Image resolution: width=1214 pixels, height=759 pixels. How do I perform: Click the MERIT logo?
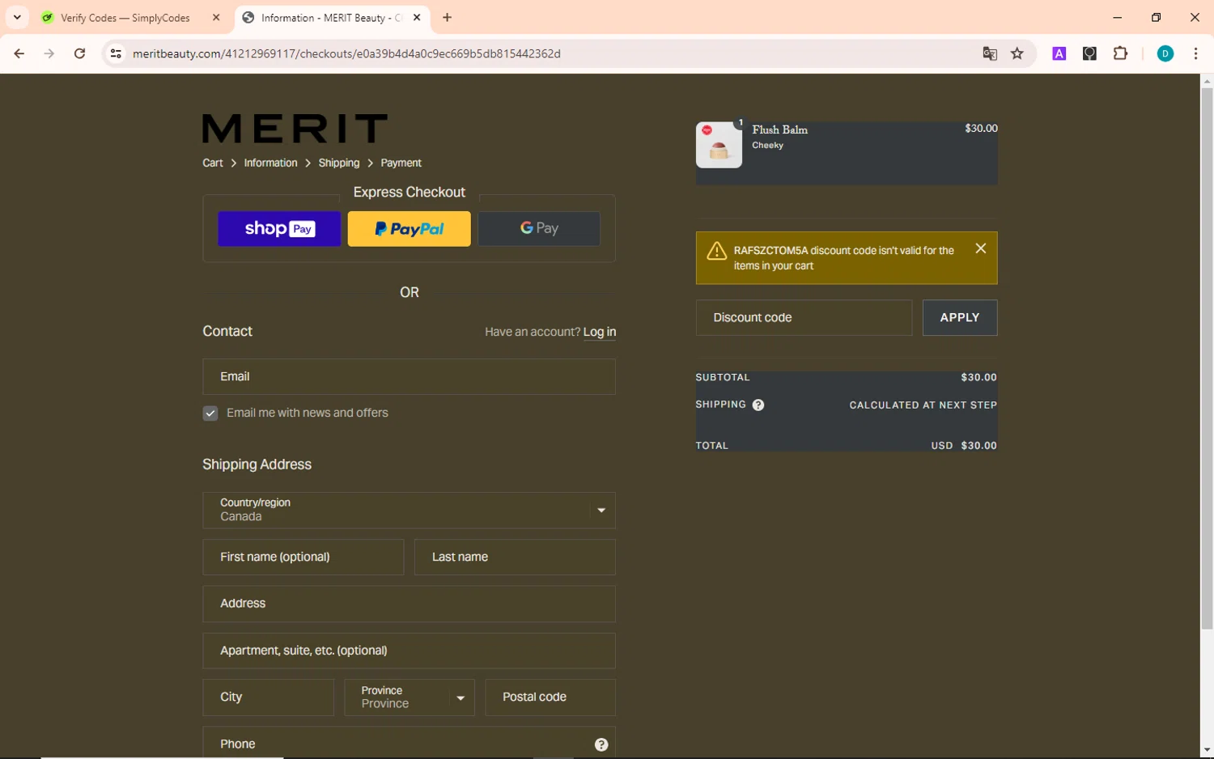click(295, 129)
